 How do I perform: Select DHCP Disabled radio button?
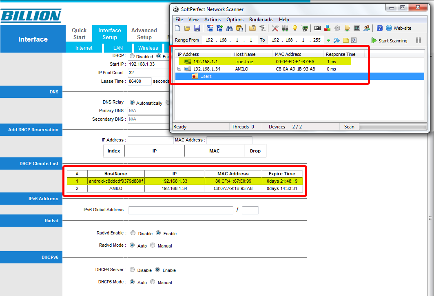132,56
